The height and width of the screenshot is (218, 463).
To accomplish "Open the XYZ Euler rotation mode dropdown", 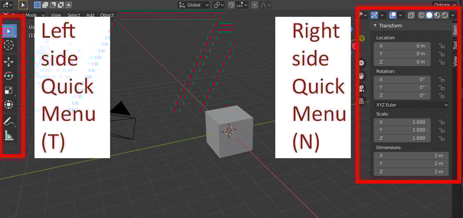I will [411, 105].
